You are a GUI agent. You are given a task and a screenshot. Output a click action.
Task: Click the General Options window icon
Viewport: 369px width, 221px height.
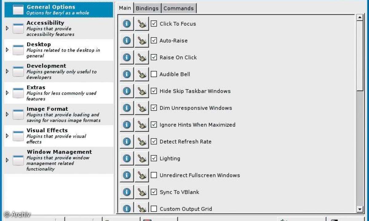point(18,10)
